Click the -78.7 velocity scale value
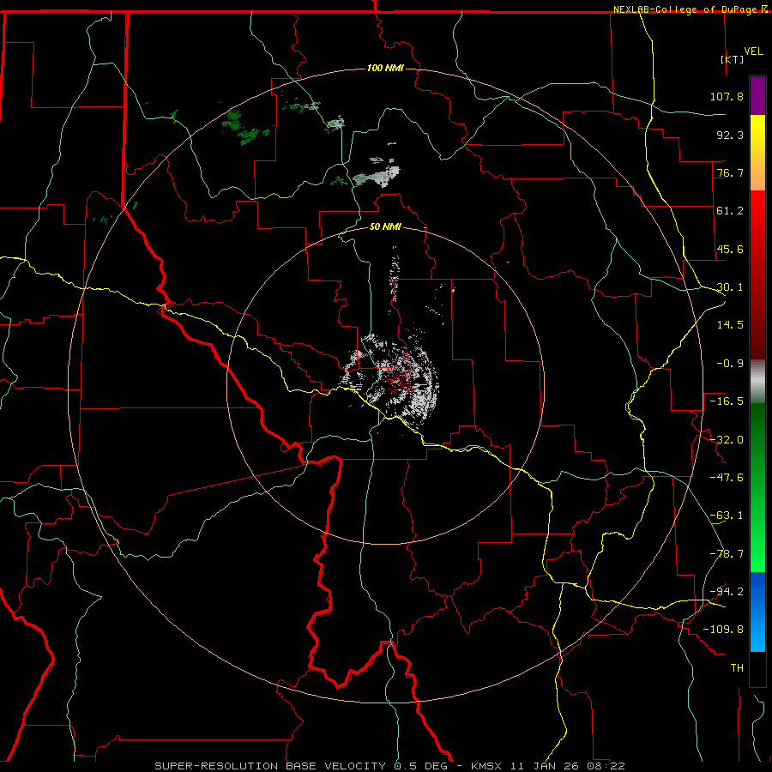The width and height of the screenshot is (772, 772). tap(727, 554)
